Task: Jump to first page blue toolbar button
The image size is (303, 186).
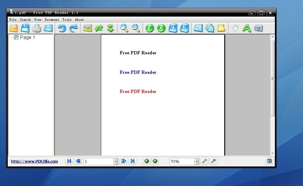Action: tap(173, 28)
